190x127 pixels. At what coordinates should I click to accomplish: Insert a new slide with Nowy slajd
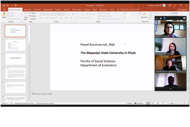click(26, 16)
